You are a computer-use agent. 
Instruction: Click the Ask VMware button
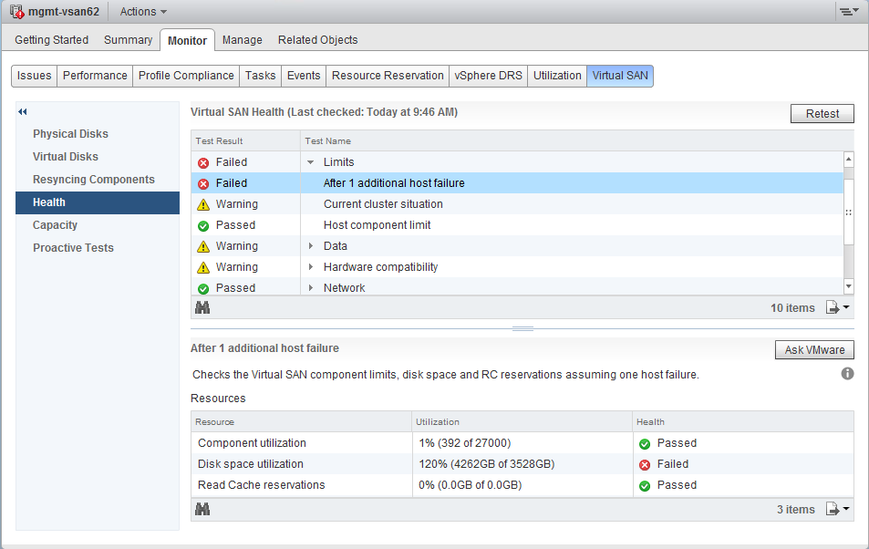click(x=812, y=349)
